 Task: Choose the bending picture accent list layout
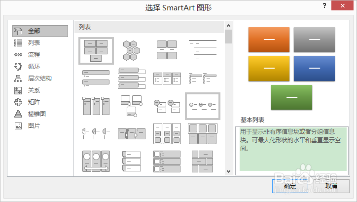(132, 106)
